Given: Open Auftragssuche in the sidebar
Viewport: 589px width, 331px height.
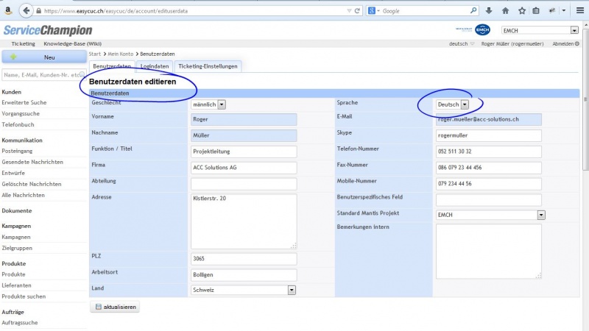Looking at the screenshot, I should (x=20, y=323).
